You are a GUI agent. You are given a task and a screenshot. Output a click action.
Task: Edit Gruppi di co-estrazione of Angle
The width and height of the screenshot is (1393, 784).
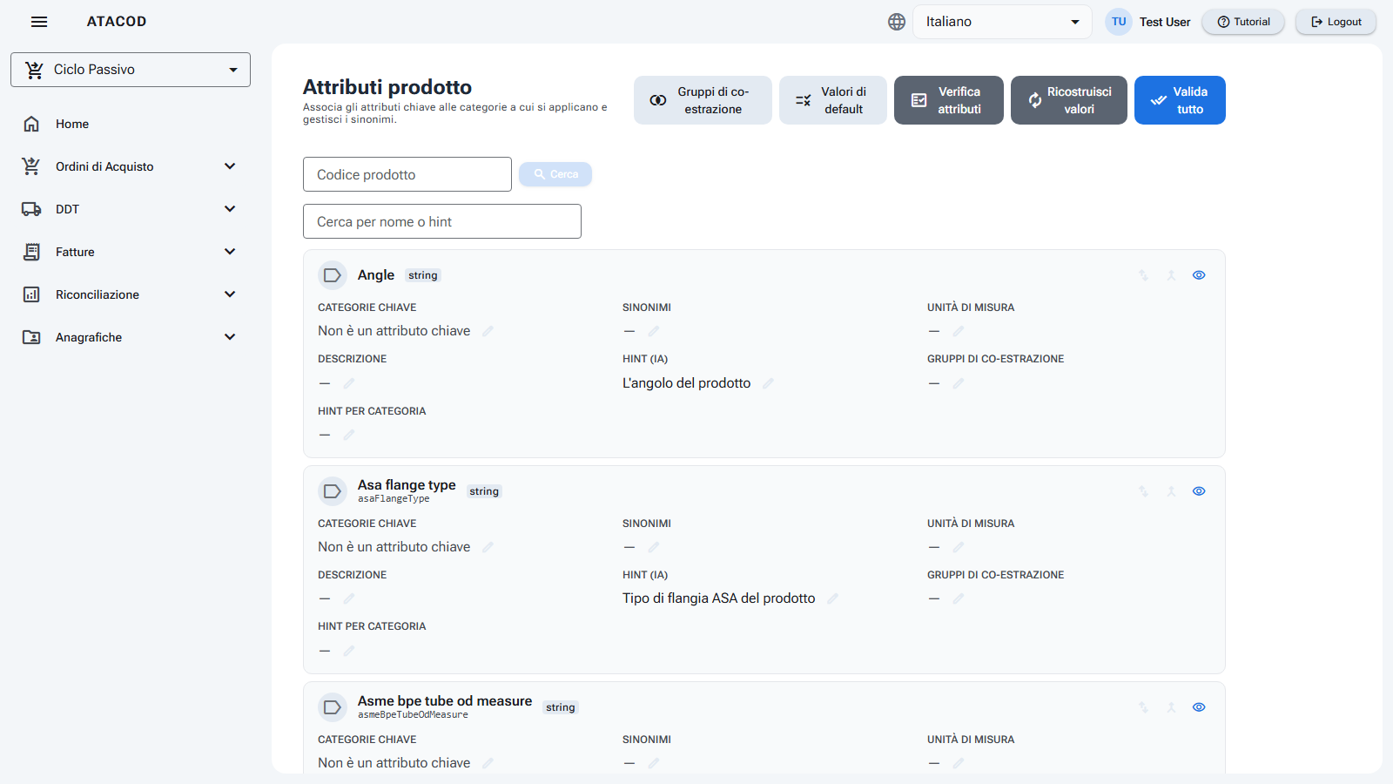[x=958, y=383]
